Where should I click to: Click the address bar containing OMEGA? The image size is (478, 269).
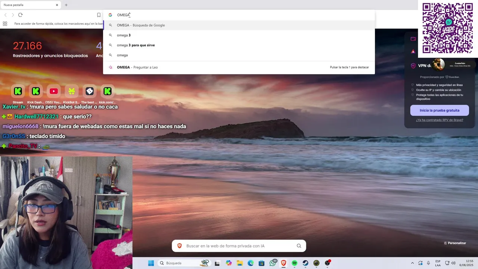[x=239, y=15]
